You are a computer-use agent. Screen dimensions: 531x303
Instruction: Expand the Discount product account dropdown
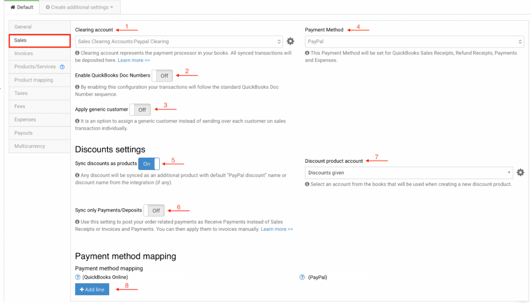coord(409,173)
